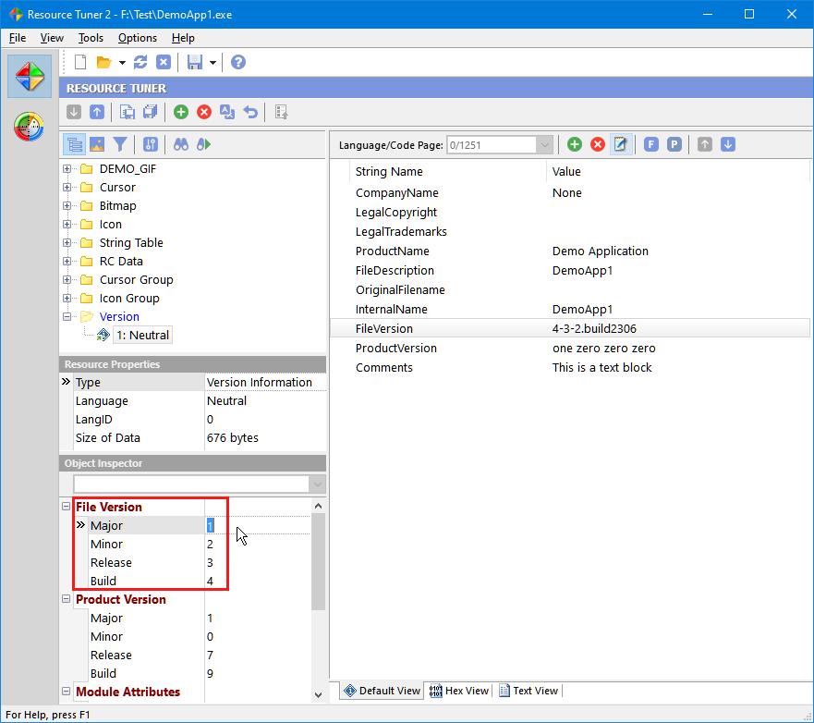Image resolution: width=814 pixels, height=723 pixels.
Task: Expand the String Table folder
Action: (67, 243)
